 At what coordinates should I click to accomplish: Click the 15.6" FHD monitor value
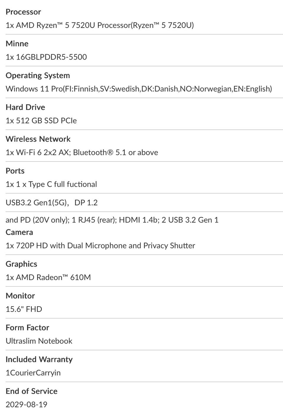[24, 309]
